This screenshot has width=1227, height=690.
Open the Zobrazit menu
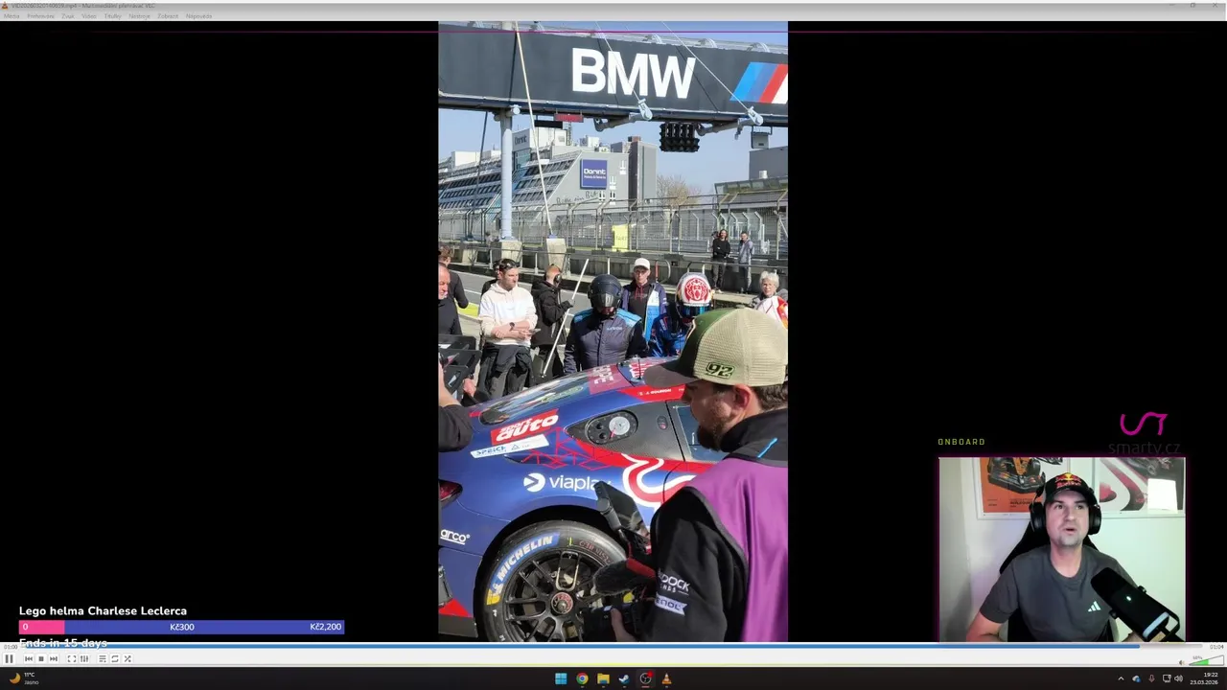168,16
